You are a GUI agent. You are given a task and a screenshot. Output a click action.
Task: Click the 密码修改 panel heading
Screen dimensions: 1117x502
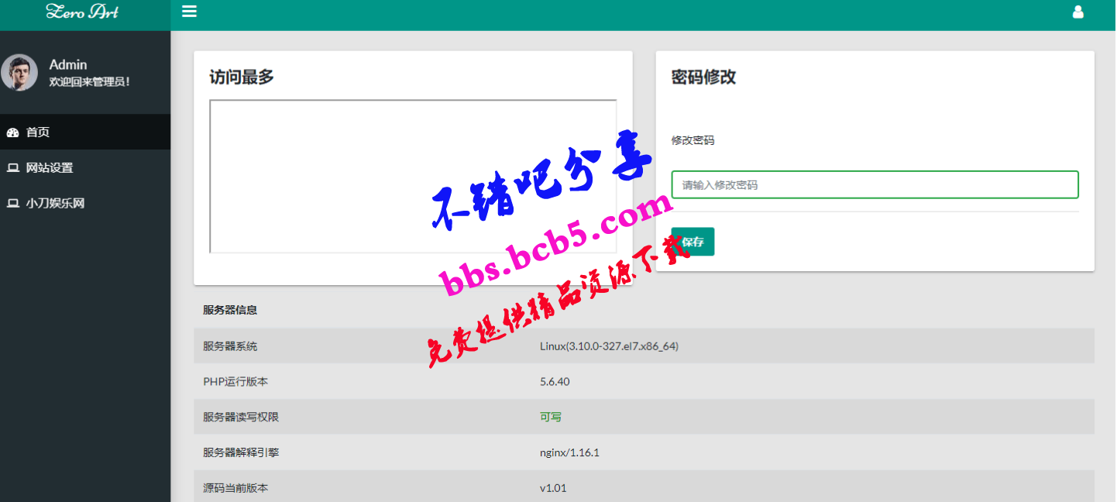coord(703,77)
